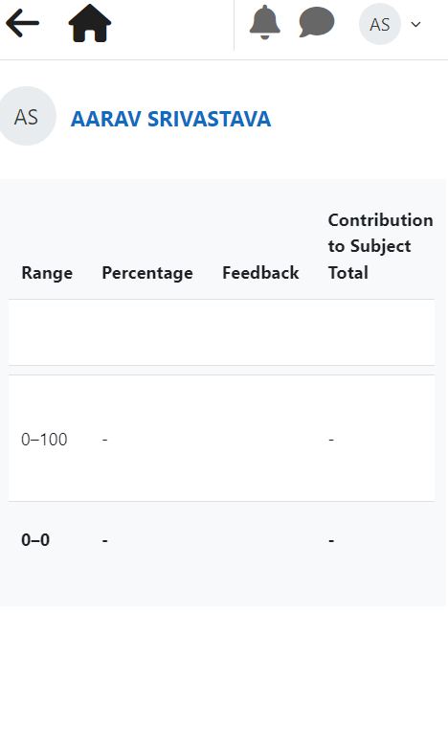Viewport: 448px width, 748px height.
Task: Open the notifications bell
Action: tap(265, 22)
